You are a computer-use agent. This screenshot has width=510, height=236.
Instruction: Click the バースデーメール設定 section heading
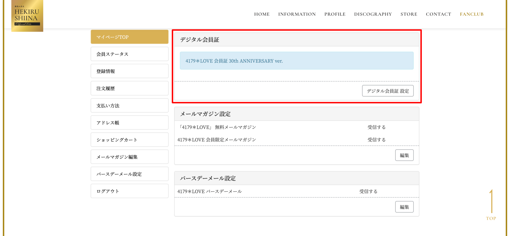[208, 178]
